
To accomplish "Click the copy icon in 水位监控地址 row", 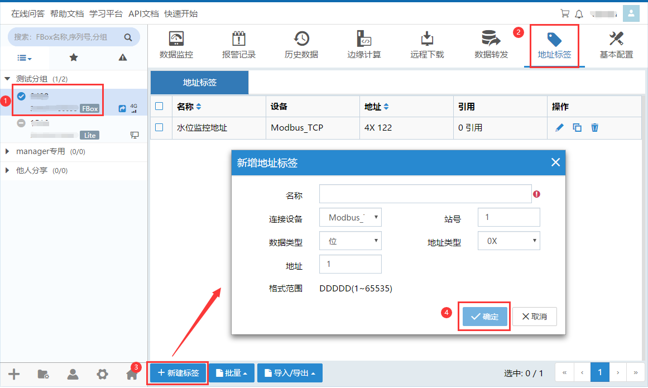I will [x=577, y=128].
